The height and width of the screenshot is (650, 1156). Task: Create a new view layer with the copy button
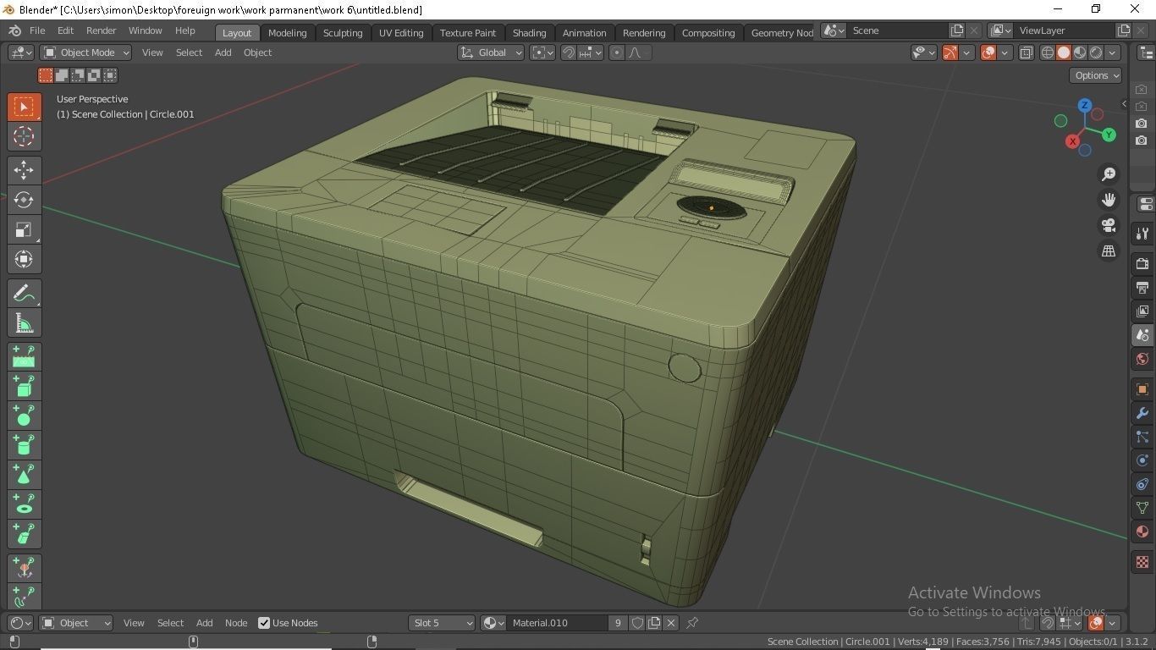(1124, 30)
